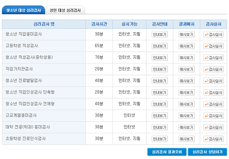The image size is (229, 159).
Task: Click 안내보기 for 청소년 직업인성검사 전체형
Action: (160, 104)
